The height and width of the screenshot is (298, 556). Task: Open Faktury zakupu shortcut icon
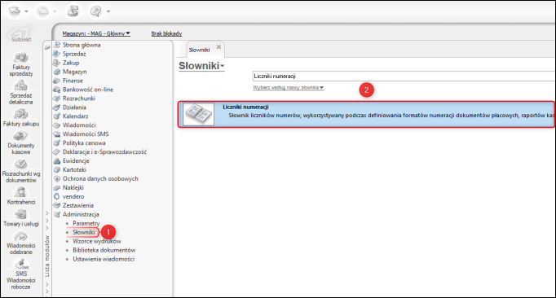coord(21,115)
